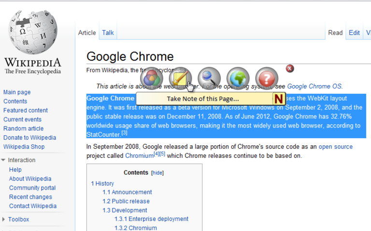Viewport: 371px width, 231px height.
Task: Jump to 1.2 Public release section
Action: coord(126,201)
